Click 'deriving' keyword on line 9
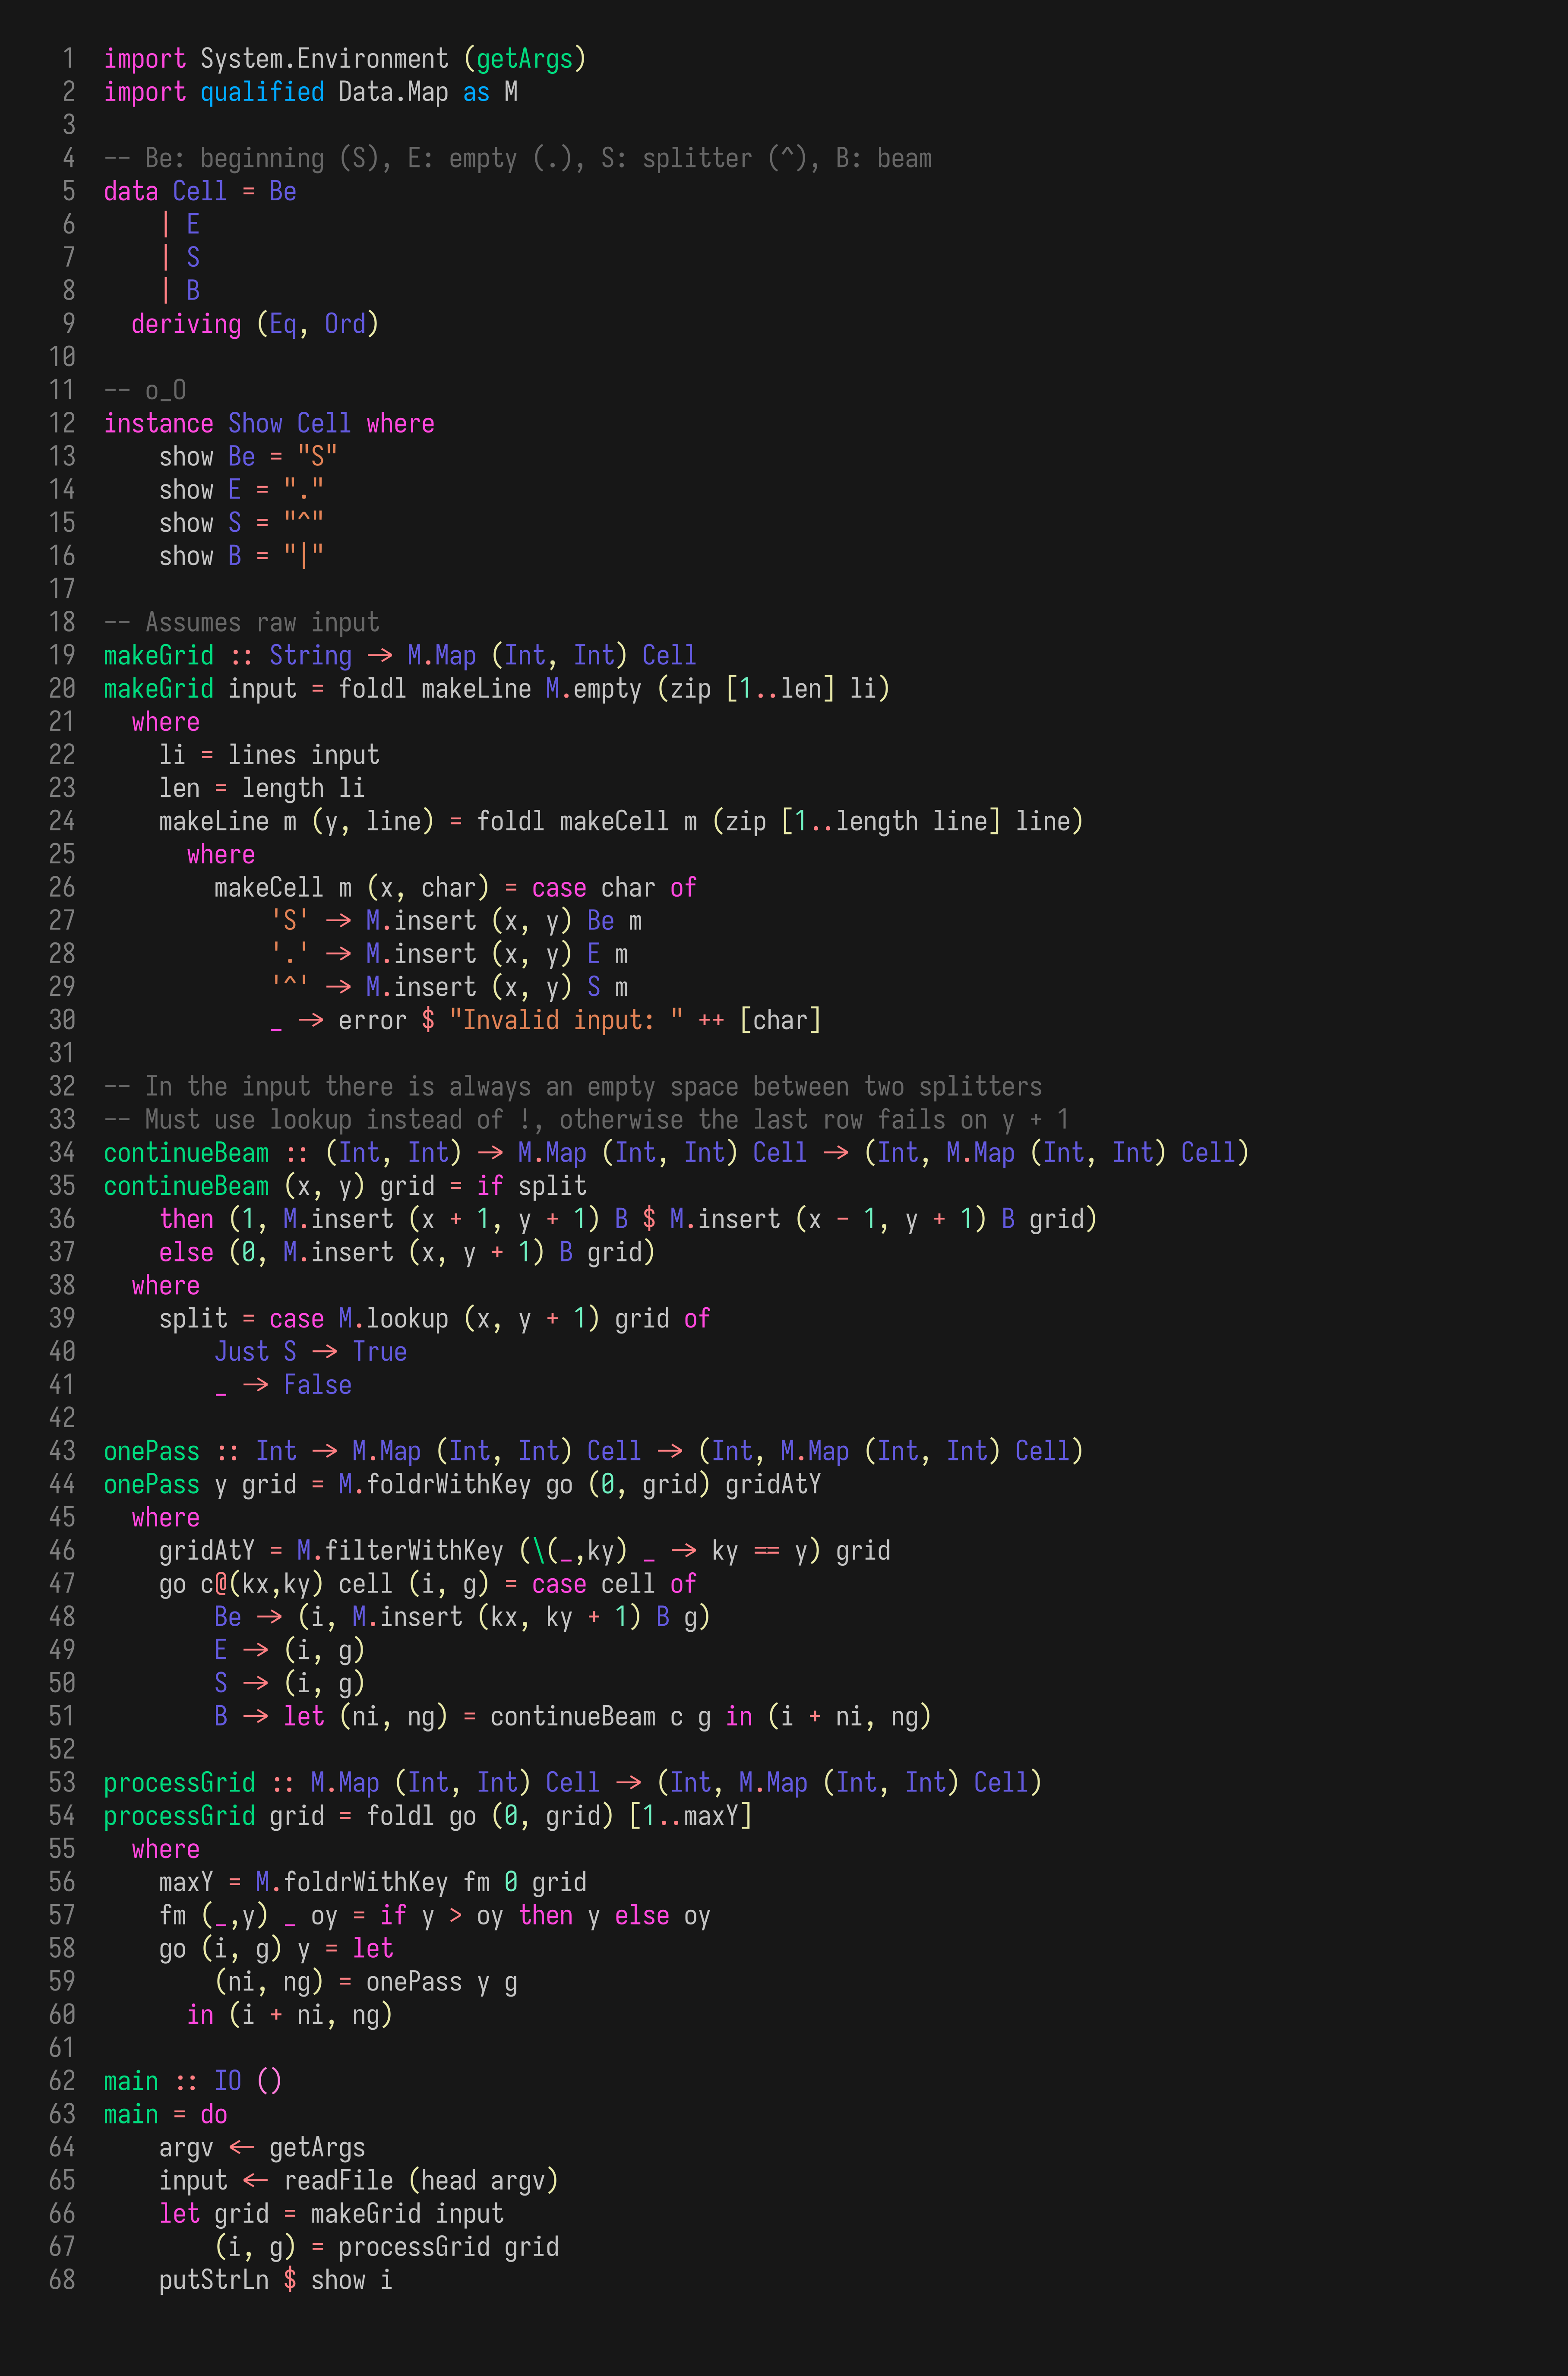This screenshot has width=1568, height=2376. pyautogui.click(x=186, y=324)
